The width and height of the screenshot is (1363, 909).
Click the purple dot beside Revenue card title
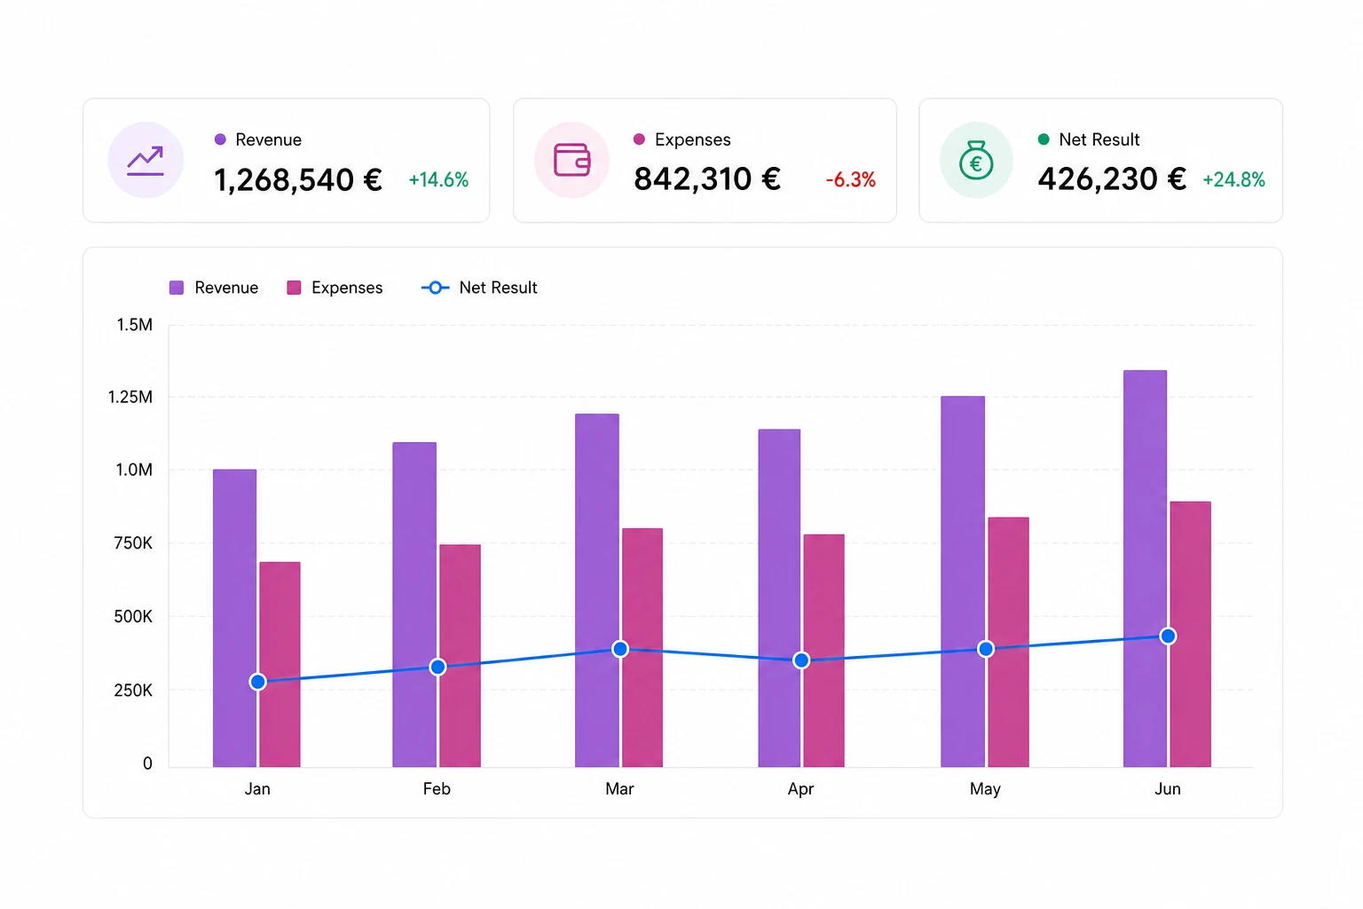tap(220, 139)
